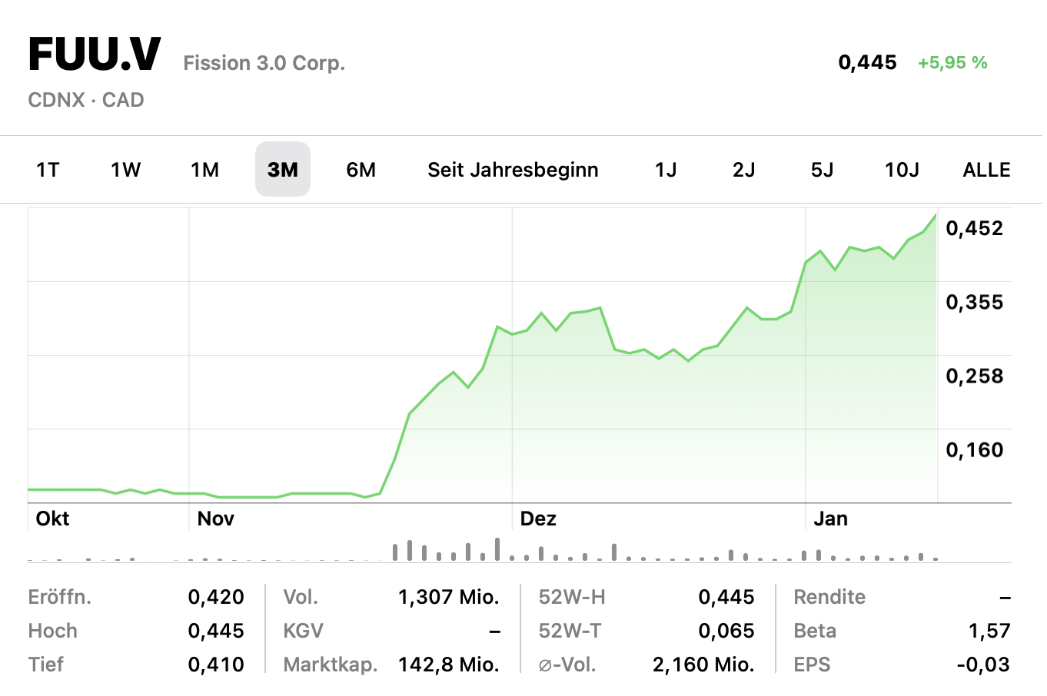This screenshot has width=1047, height=696.
Task: Click the Nov month label on axis
Action: 215,519
